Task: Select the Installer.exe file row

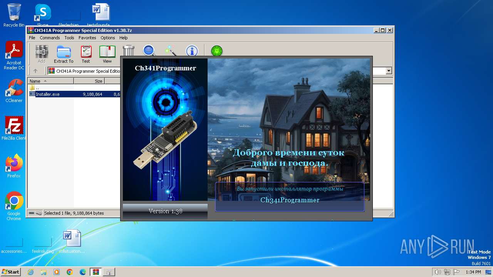Action: click(x=74, y=94)
